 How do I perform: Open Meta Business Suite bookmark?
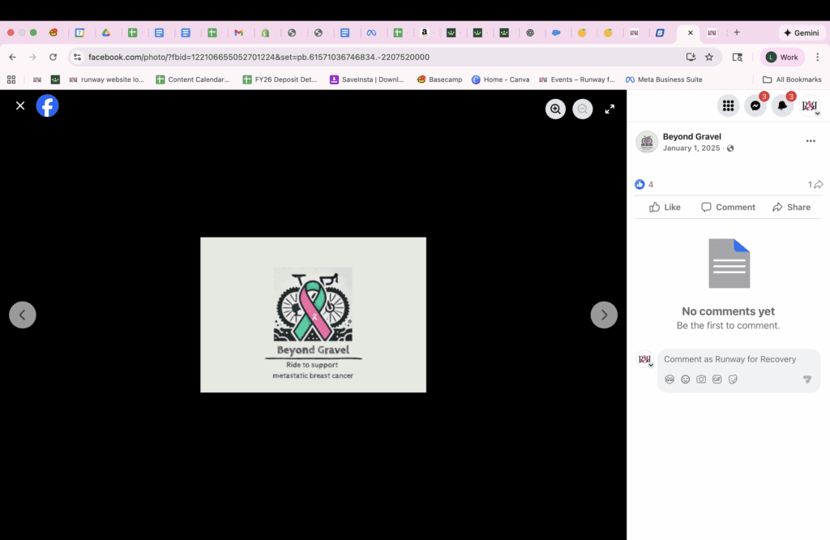pos(664,79)
